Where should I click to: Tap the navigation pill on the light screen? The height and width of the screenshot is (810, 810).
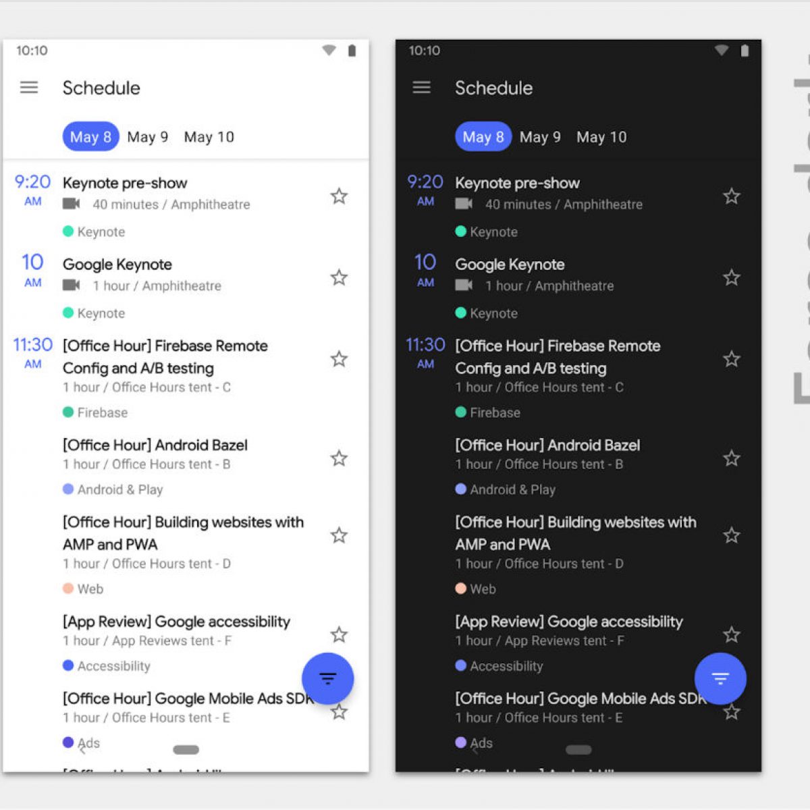point(186,750)
